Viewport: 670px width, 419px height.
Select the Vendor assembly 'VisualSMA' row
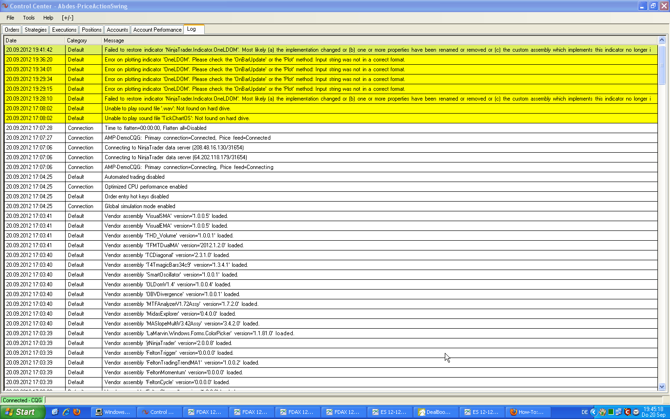pyautogui.click(x=331, y=216)
